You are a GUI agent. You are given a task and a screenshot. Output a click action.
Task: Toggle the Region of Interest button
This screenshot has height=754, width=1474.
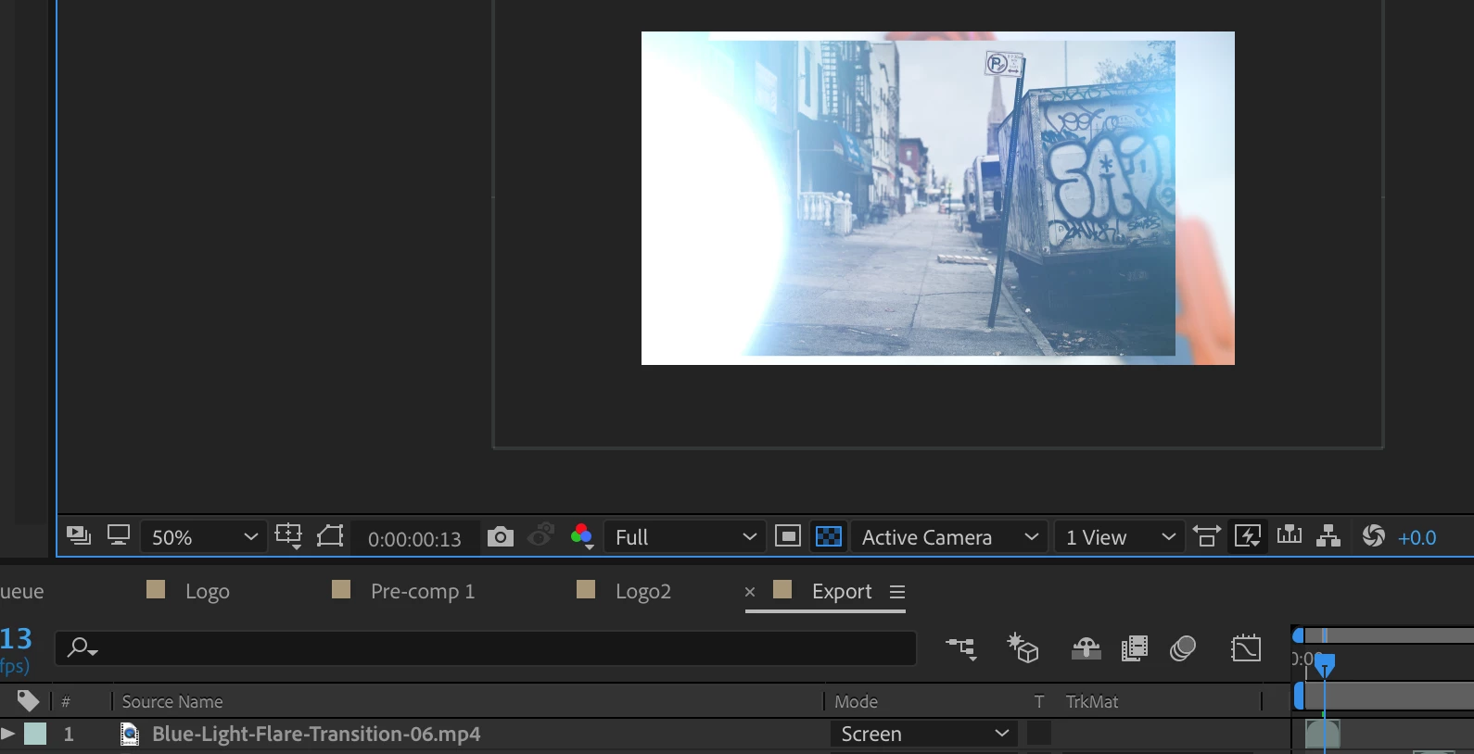788,536
